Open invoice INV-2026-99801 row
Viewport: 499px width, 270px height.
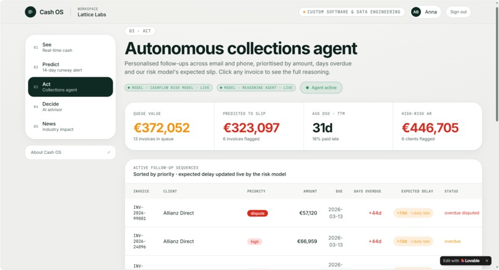click(303, 213)
